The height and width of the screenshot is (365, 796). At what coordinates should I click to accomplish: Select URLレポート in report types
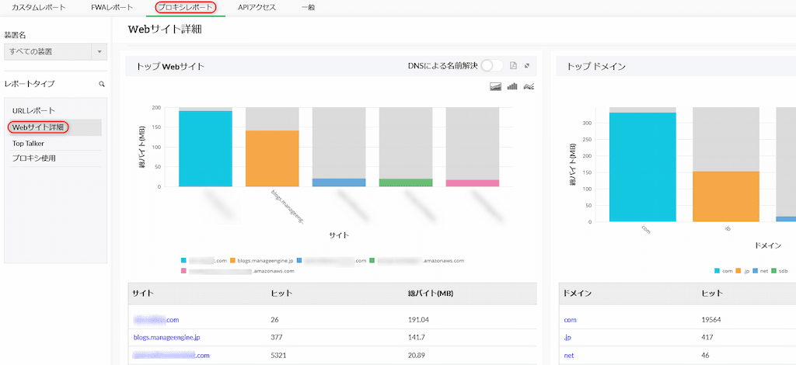point(33,111)
